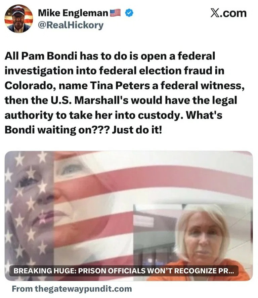The width and height of the screenshot is (258, 298).
Task: Open Mike Engleman's profile avatar
Action: click(x=18, y=18)
